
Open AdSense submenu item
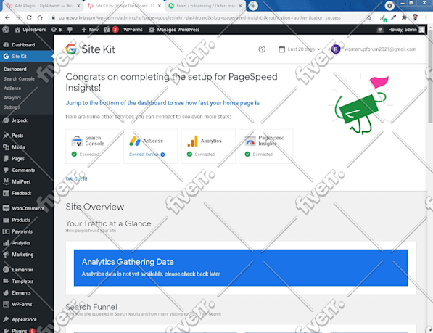tap(12, 88)
